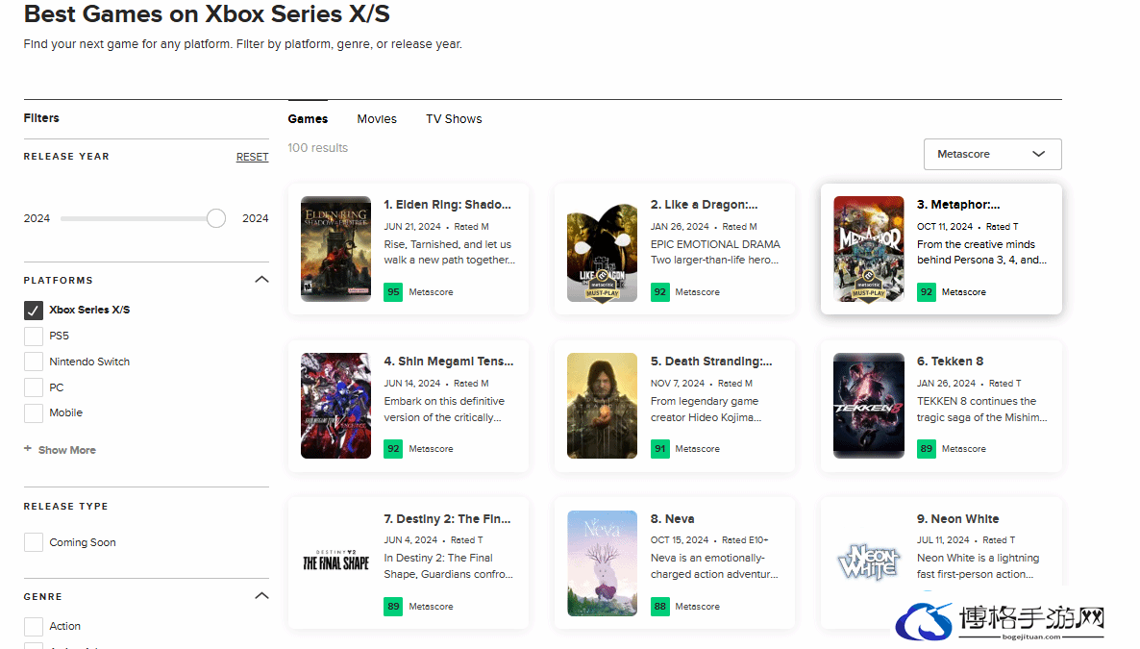Screen dimensions: 1140x649
Task: Switch to the TV Shows tab
Action: click(454, 118)
